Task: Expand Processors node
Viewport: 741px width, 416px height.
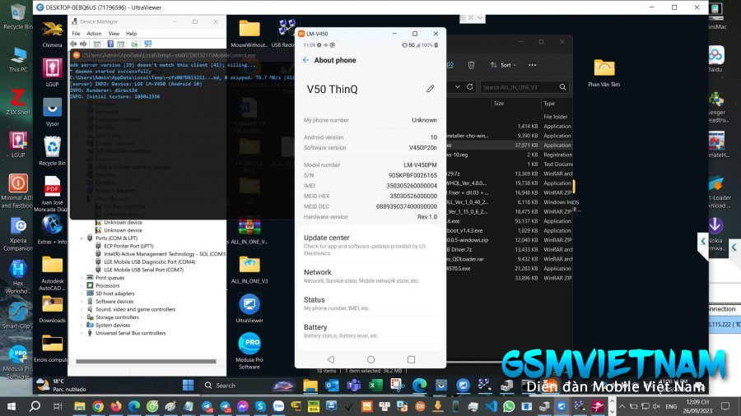Action: [x=82, y=286]
